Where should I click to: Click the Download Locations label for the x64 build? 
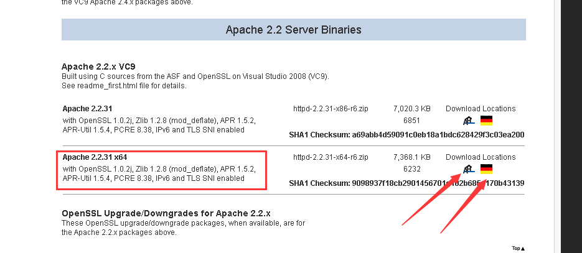(x=480, y=157)
